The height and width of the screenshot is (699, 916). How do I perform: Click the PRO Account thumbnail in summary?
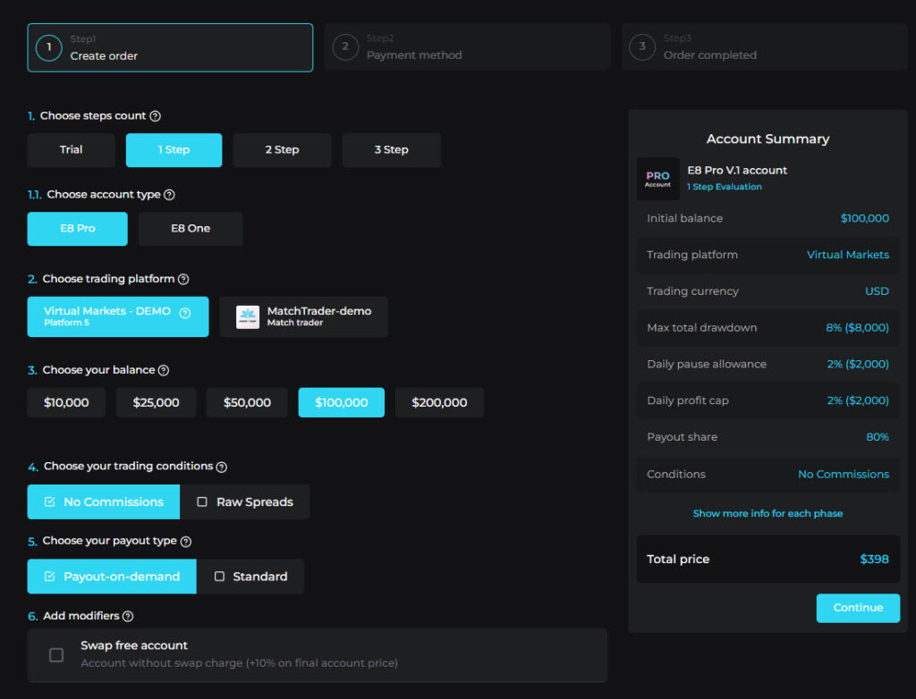point(657,180)
